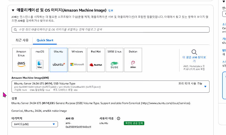This screenshot has height=135, width=226.
Task: Click the 프리 티어 사용 가능 label
Action: pyautogui.click(x=190, y=84)
